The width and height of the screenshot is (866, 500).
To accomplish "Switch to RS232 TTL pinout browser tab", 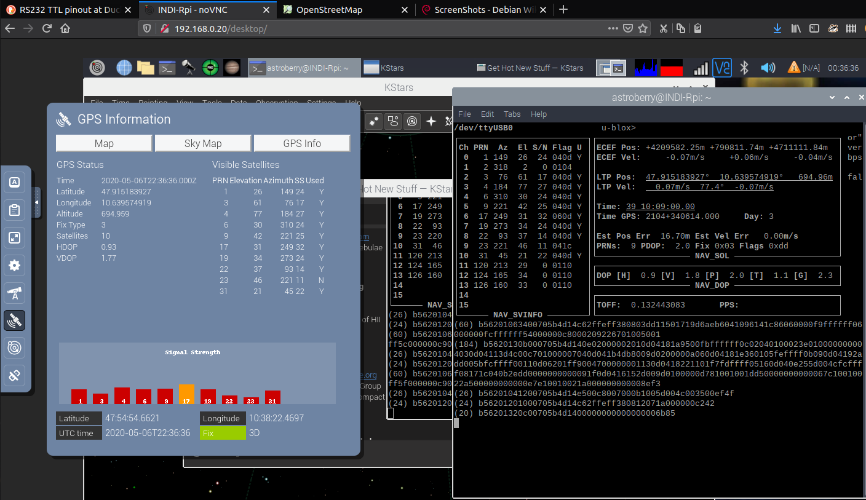I will click(x=70, y=9).
